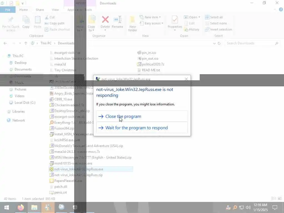Click the Paste icon in the ribbon
The image size is (284, 213).
pyautogui.click(x=37, y=20)
